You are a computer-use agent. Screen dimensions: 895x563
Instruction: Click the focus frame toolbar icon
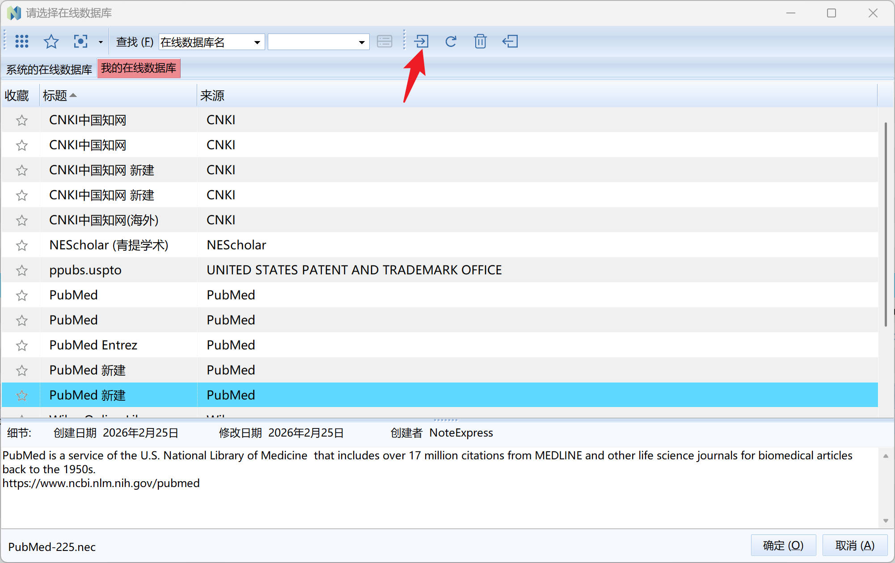pos(80,42)
